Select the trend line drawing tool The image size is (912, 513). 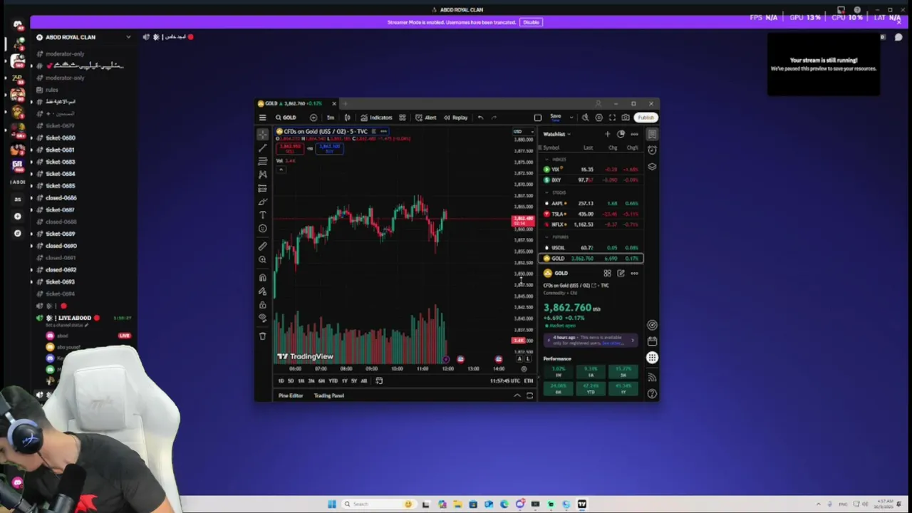262,147
